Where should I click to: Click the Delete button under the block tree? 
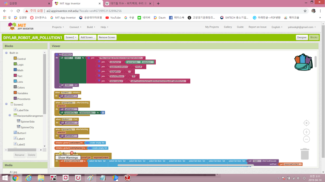(32, 155)
